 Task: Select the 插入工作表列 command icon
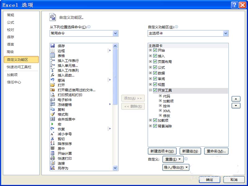click(x=52, y=70)
